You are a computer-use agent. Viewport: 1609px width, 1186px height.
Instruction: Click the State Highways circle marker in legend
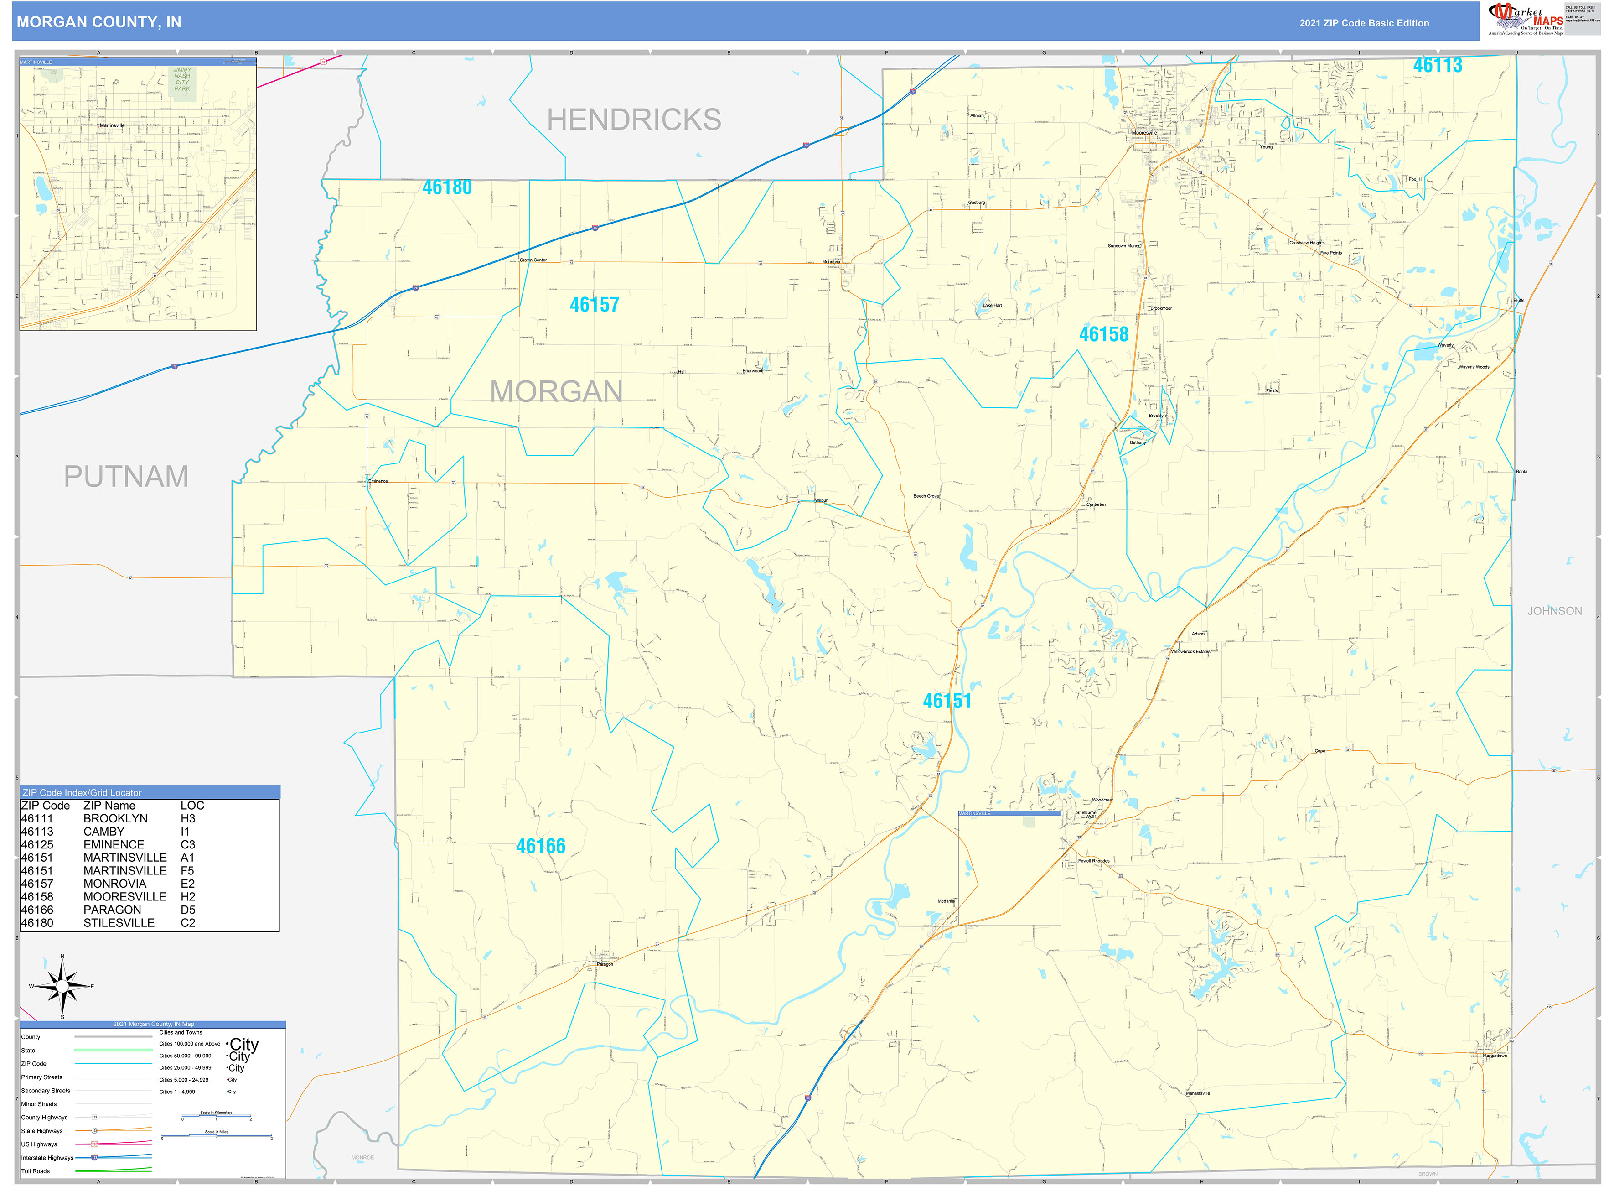94,1131
